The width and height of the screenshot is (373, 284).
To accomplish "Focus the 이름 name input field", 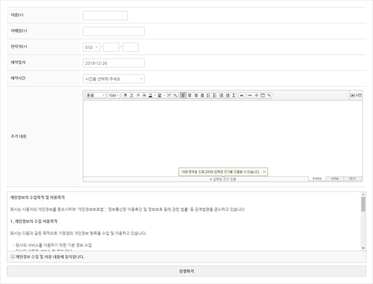I will (105, 15).
